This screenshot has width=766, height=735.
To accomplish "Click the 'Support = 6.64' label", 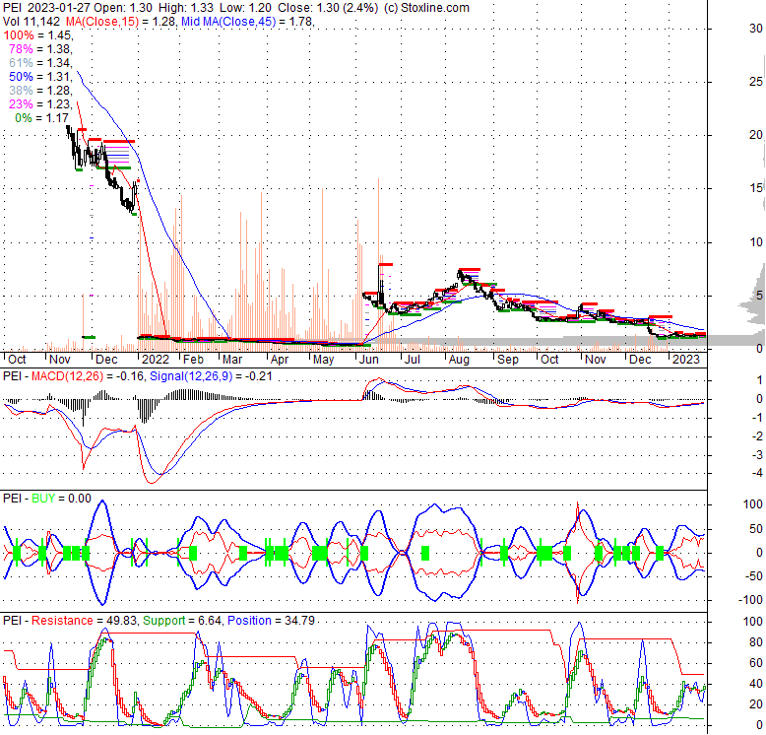I will 182,620.
